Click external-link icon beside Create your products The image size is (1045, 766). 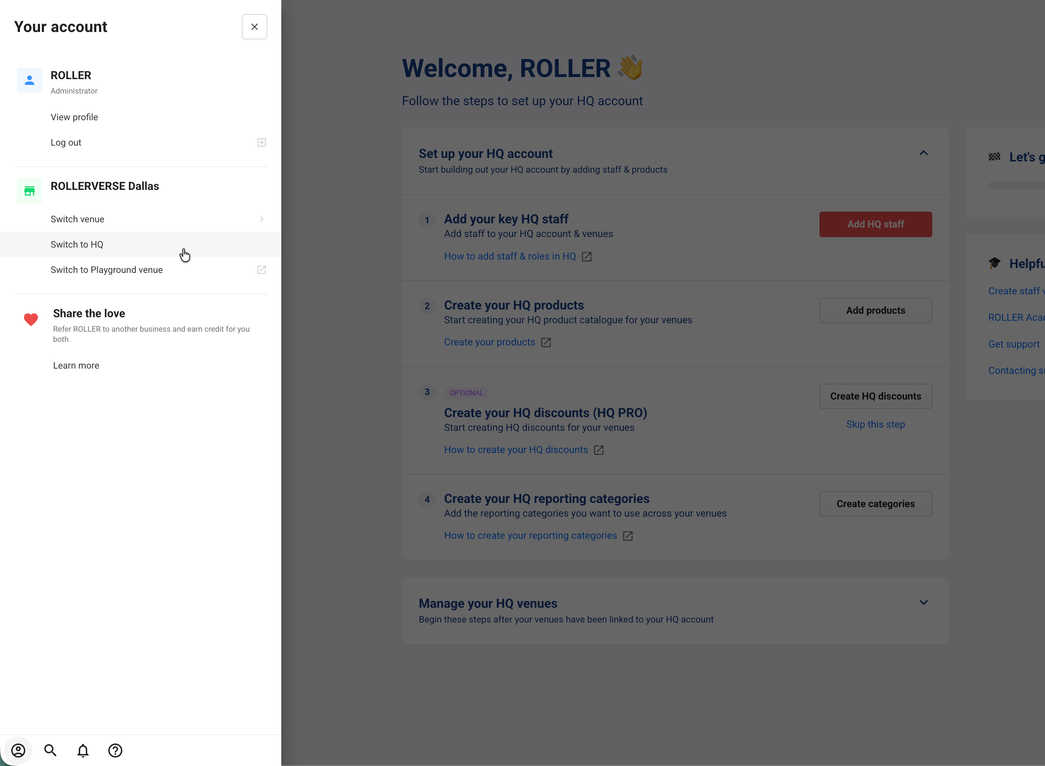546,343
